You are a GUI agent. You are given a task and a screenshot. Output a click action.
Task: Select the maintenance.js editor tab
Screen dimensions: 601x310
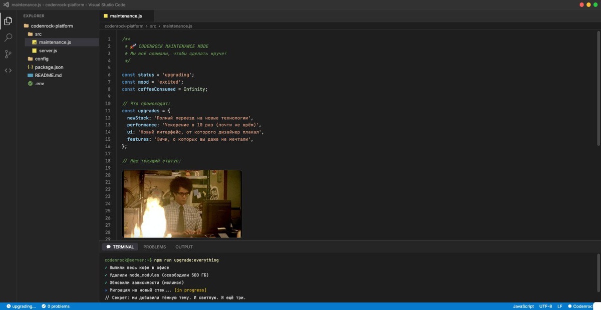pos(127,16)
